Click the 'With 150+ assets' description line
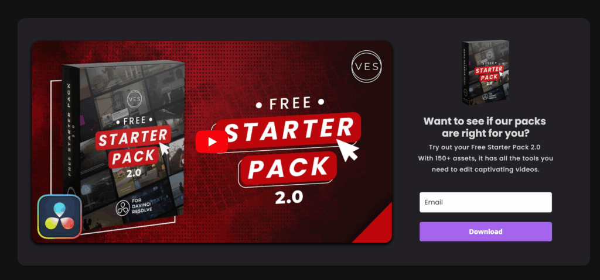 coord(485,158)
